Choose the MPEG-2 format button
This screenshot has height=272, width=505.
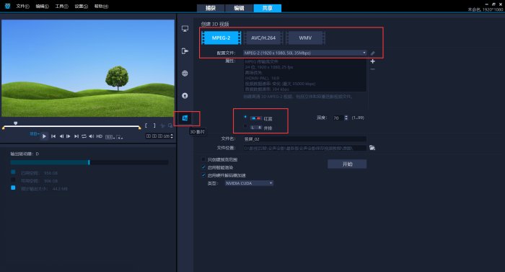coord(221,38)
